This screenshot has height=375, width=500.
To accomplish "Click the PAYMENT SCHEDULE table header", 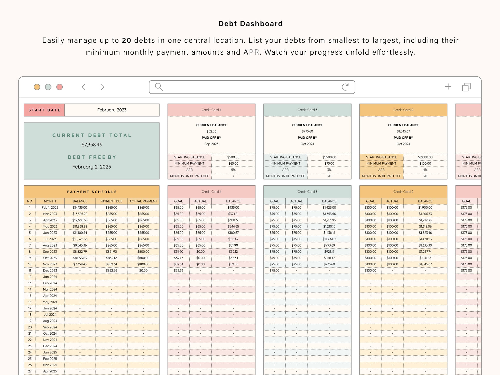I will point(92,192).
